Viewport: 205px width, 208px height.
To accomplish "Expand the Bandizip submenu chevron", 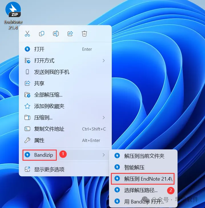I will pyautogui.click(x=104, y=155).
